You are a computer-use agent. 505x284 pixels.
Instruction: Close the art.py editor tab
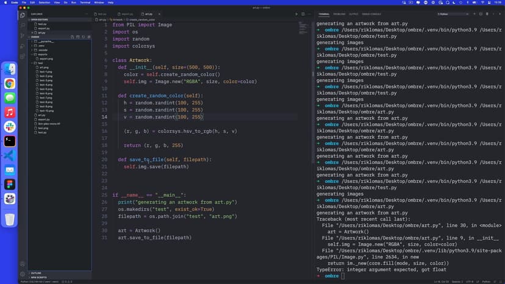(x=160, y=13)
